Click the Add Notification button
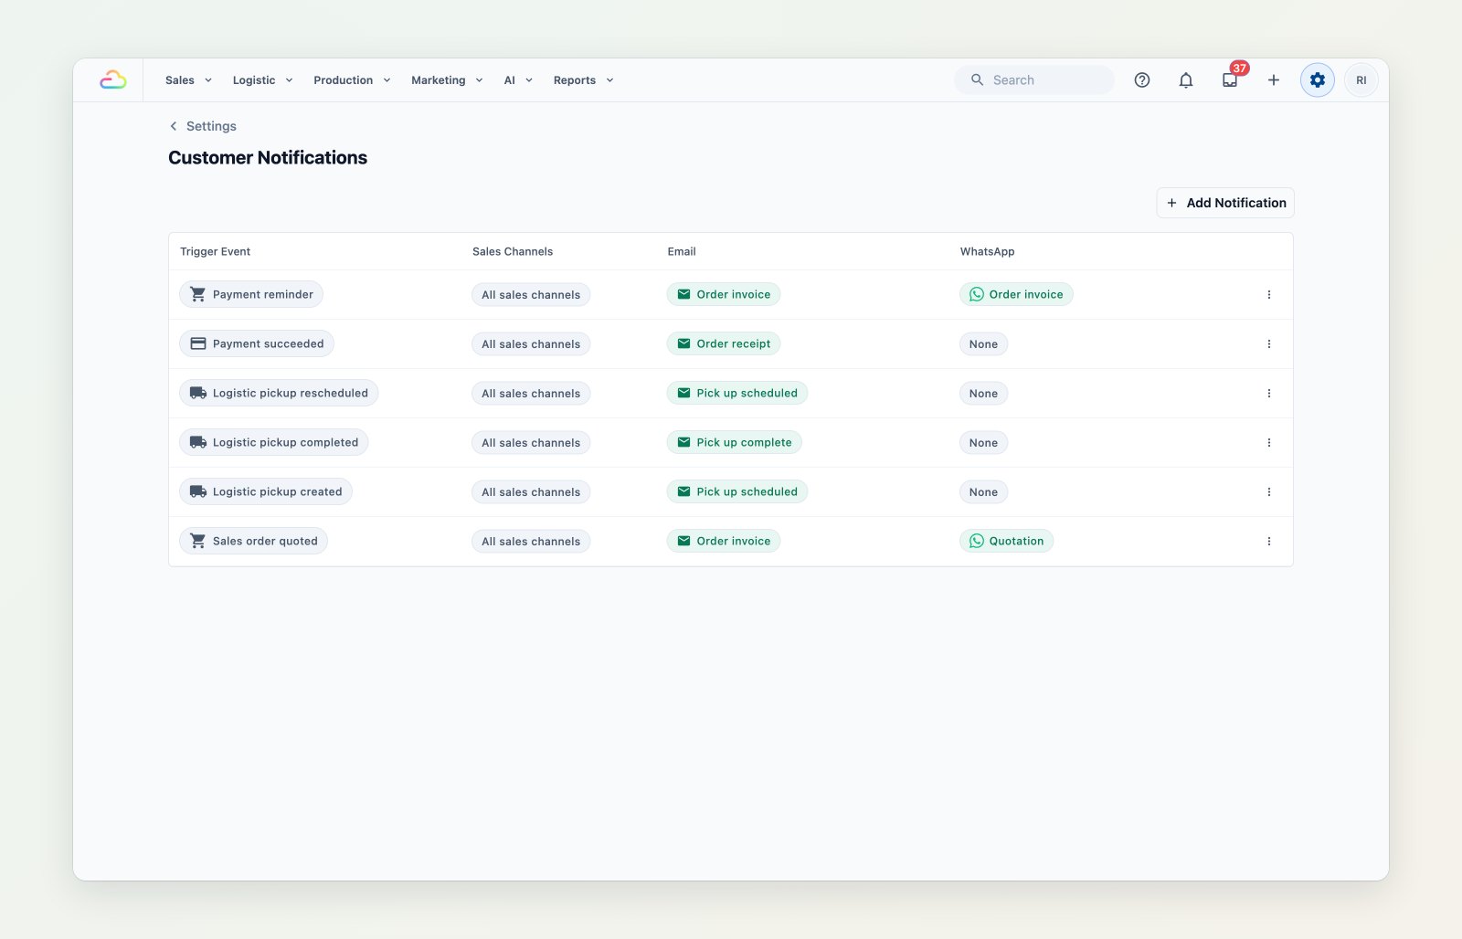The height and width of the screenshot is (939, 1462). (x=1225, y=203)
